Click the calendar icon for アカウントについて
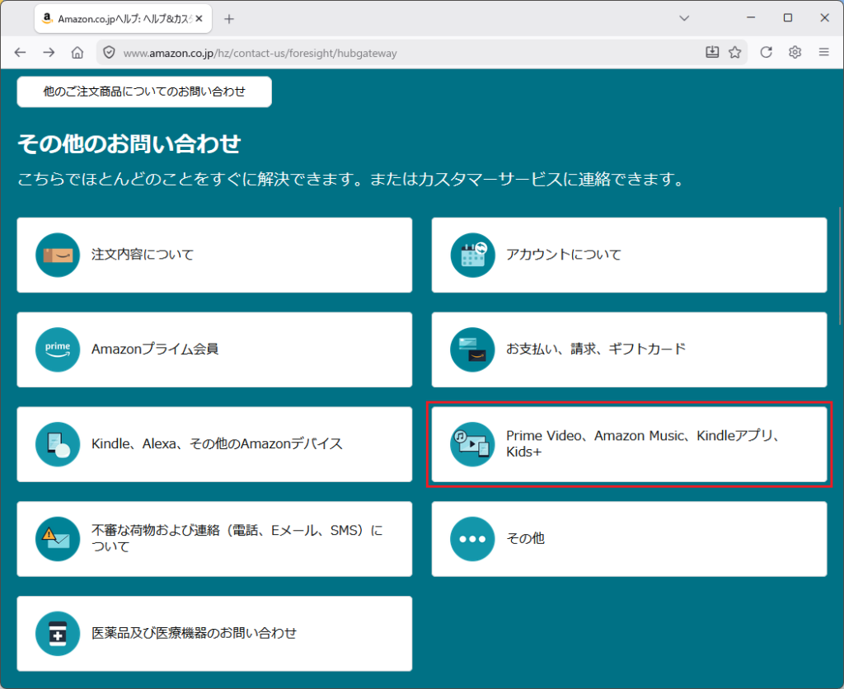 coord(472,255)
